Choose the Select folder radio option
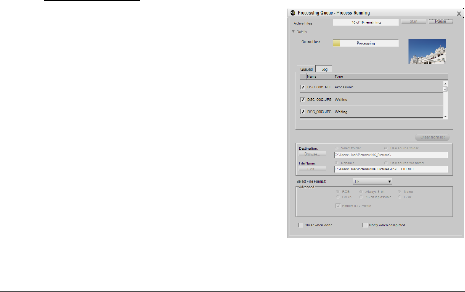The height and width of the screenshot is (292, 465). coord(336,148)
